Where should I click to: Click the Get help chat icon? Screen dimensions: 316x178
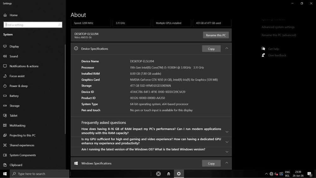(x=263, y=49)
